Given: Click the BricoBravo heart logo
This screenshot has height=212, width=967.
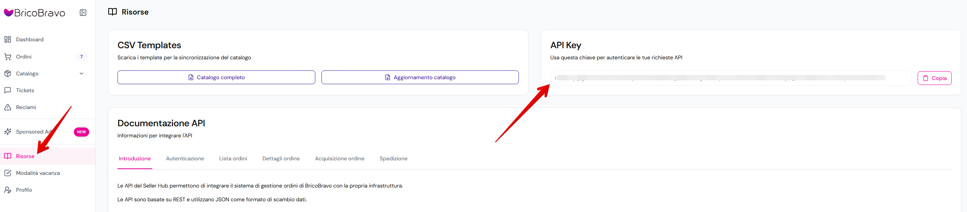Looking at the screenshot, I should tap(8, 13).
